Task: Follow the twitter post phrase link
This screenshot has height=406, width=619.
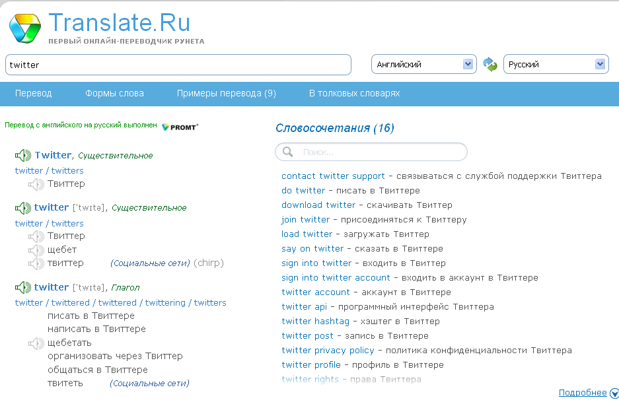Action: click(308, 336)
